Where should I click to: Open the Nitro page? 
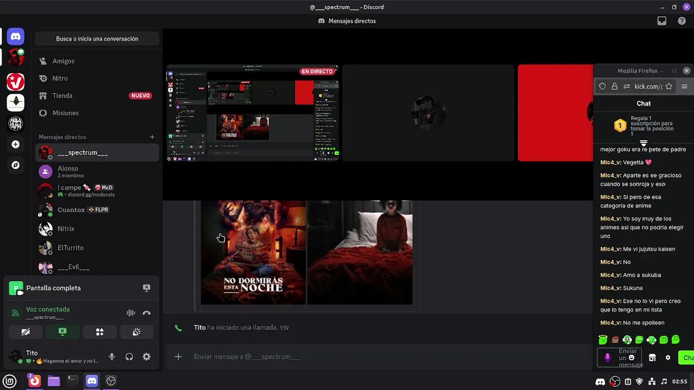click(x=97, y=79)
